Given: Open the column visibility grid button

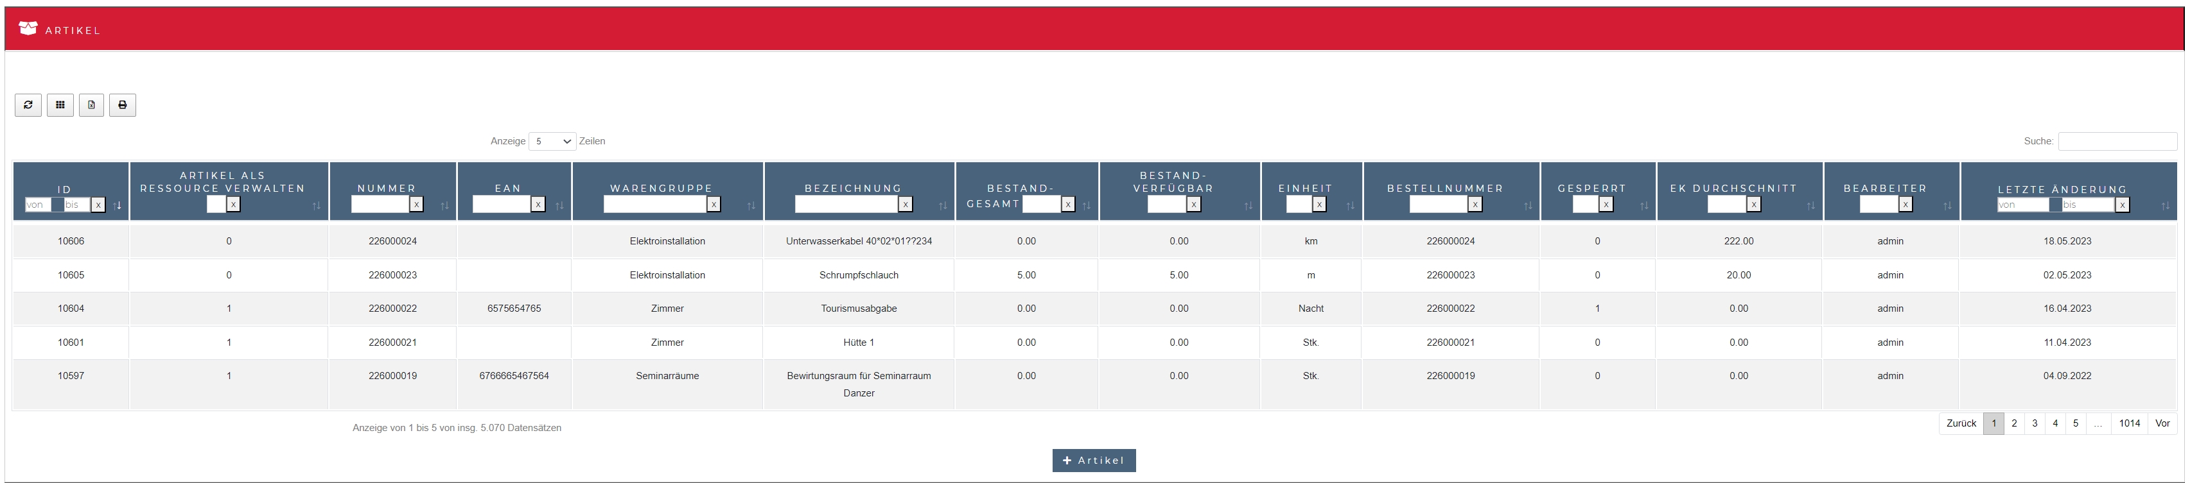Looking at the screenshot, I should (60, 105).
